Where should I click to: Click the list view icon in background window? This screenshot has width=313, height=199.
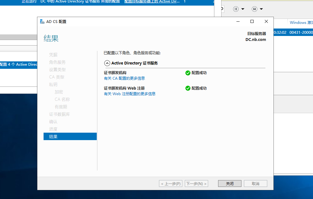(236, 9)
